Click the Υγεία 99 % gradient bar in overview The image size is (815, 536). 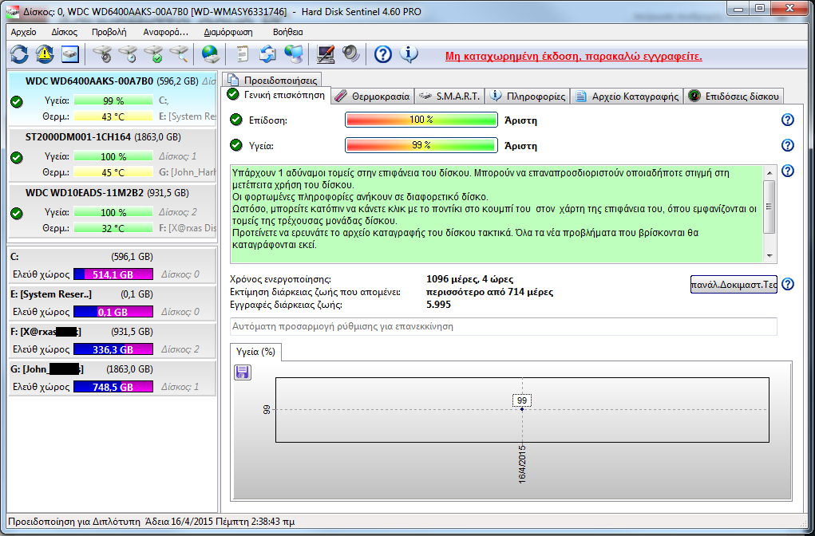point(421,145)
